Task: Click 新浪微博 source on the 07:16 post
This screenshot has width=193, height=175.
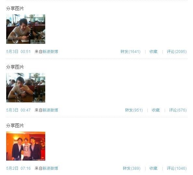Action: click(50, 168)
